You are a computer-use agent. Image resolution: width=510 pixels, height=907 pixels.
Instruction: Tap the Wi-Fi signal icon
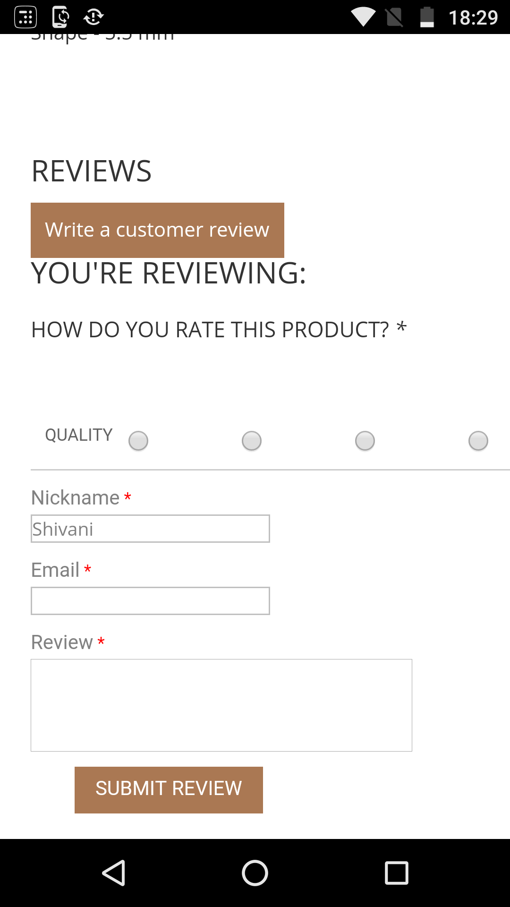tap(363, 17)
